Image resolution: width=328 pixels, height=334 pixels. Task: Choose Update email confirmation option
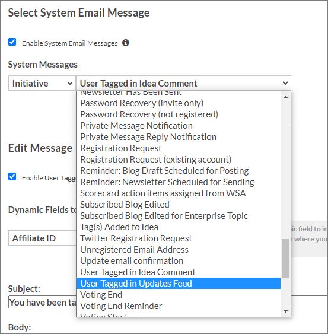pos(179,261)
